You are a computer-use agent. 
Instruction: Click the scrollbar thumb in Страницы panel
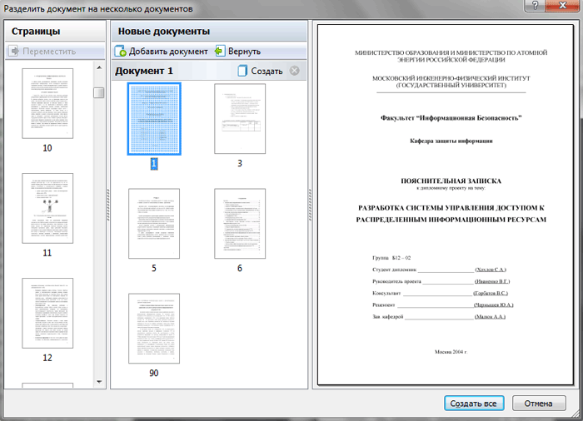[98, 92]
